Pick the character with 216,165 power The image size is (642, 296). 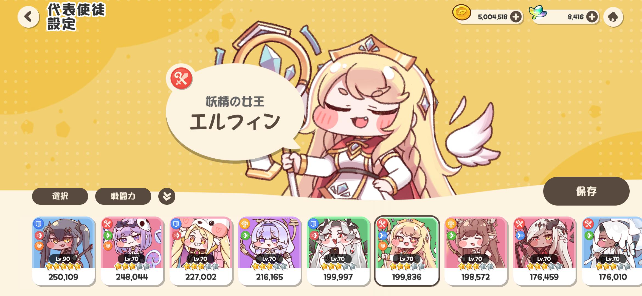269,251
